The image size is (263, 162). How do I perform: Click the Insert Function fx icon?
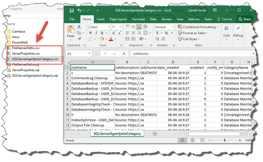coord(124,54)
